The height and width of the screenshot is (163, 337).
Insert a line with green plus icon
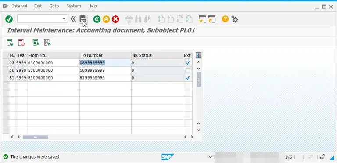pyautogui.click(x=10, y=43)
